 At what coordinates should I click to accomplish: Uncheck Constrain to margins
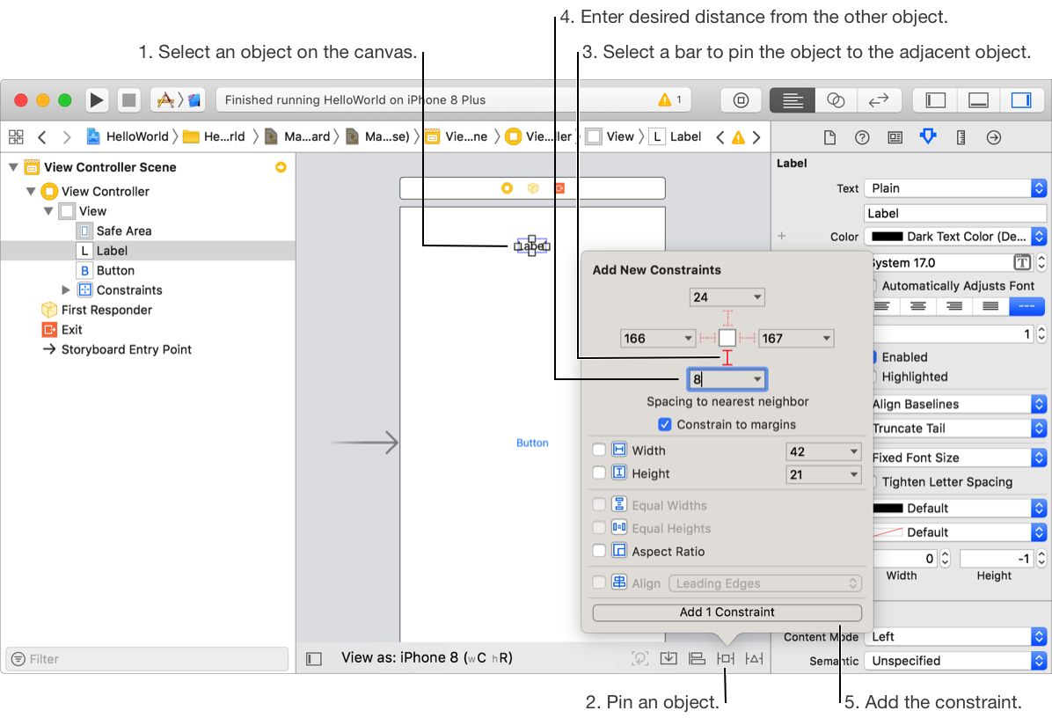(x=665, y=425)
